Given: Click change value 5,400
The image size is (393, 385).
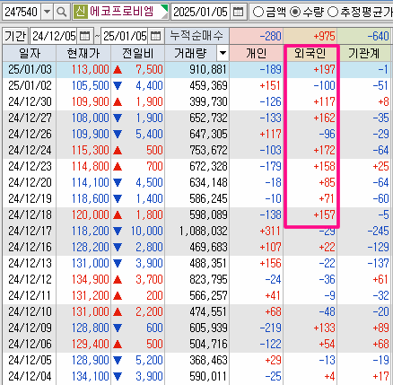Looking at the screenshot, I should click(149, 134).
